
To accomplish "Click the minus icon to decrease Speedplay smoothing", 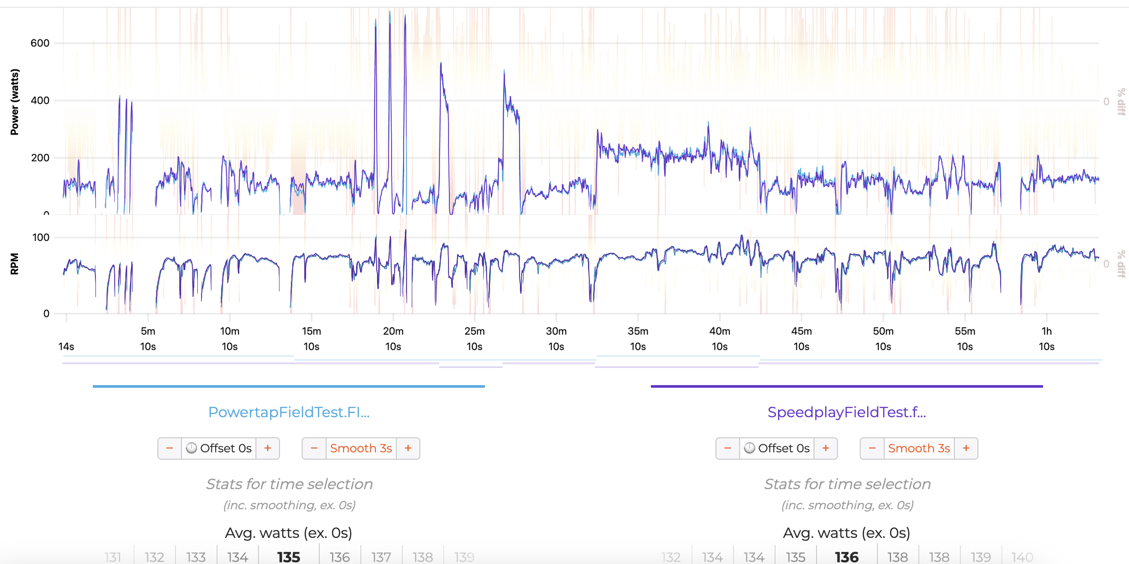I will coord(871,448).
